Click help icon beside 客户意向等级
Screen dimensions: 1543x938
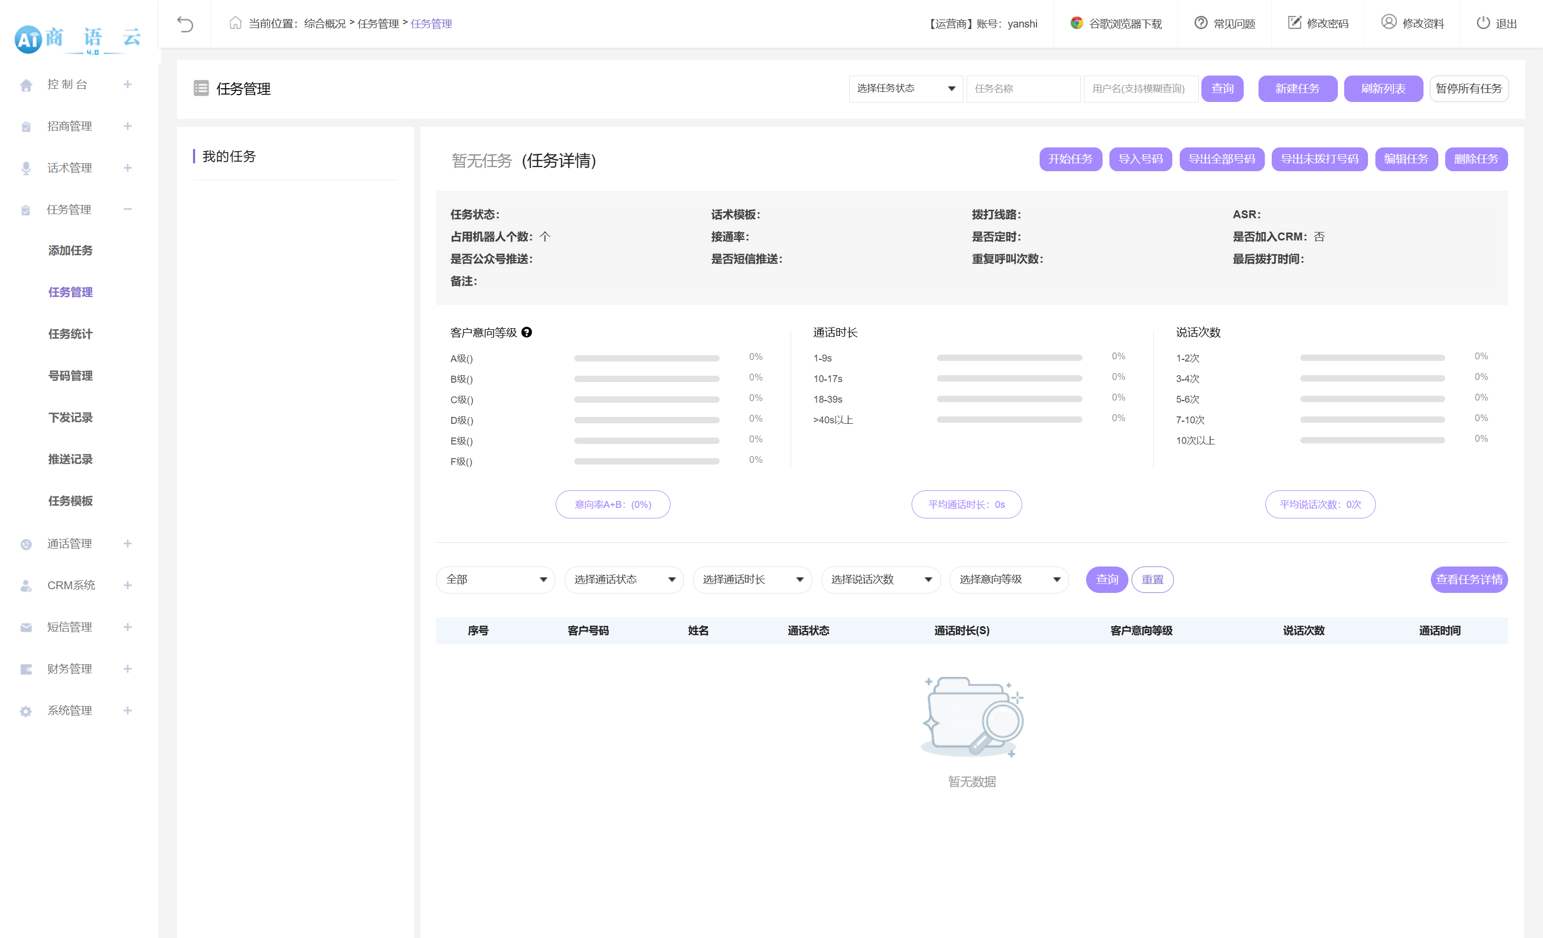click(x=527, y=332)
